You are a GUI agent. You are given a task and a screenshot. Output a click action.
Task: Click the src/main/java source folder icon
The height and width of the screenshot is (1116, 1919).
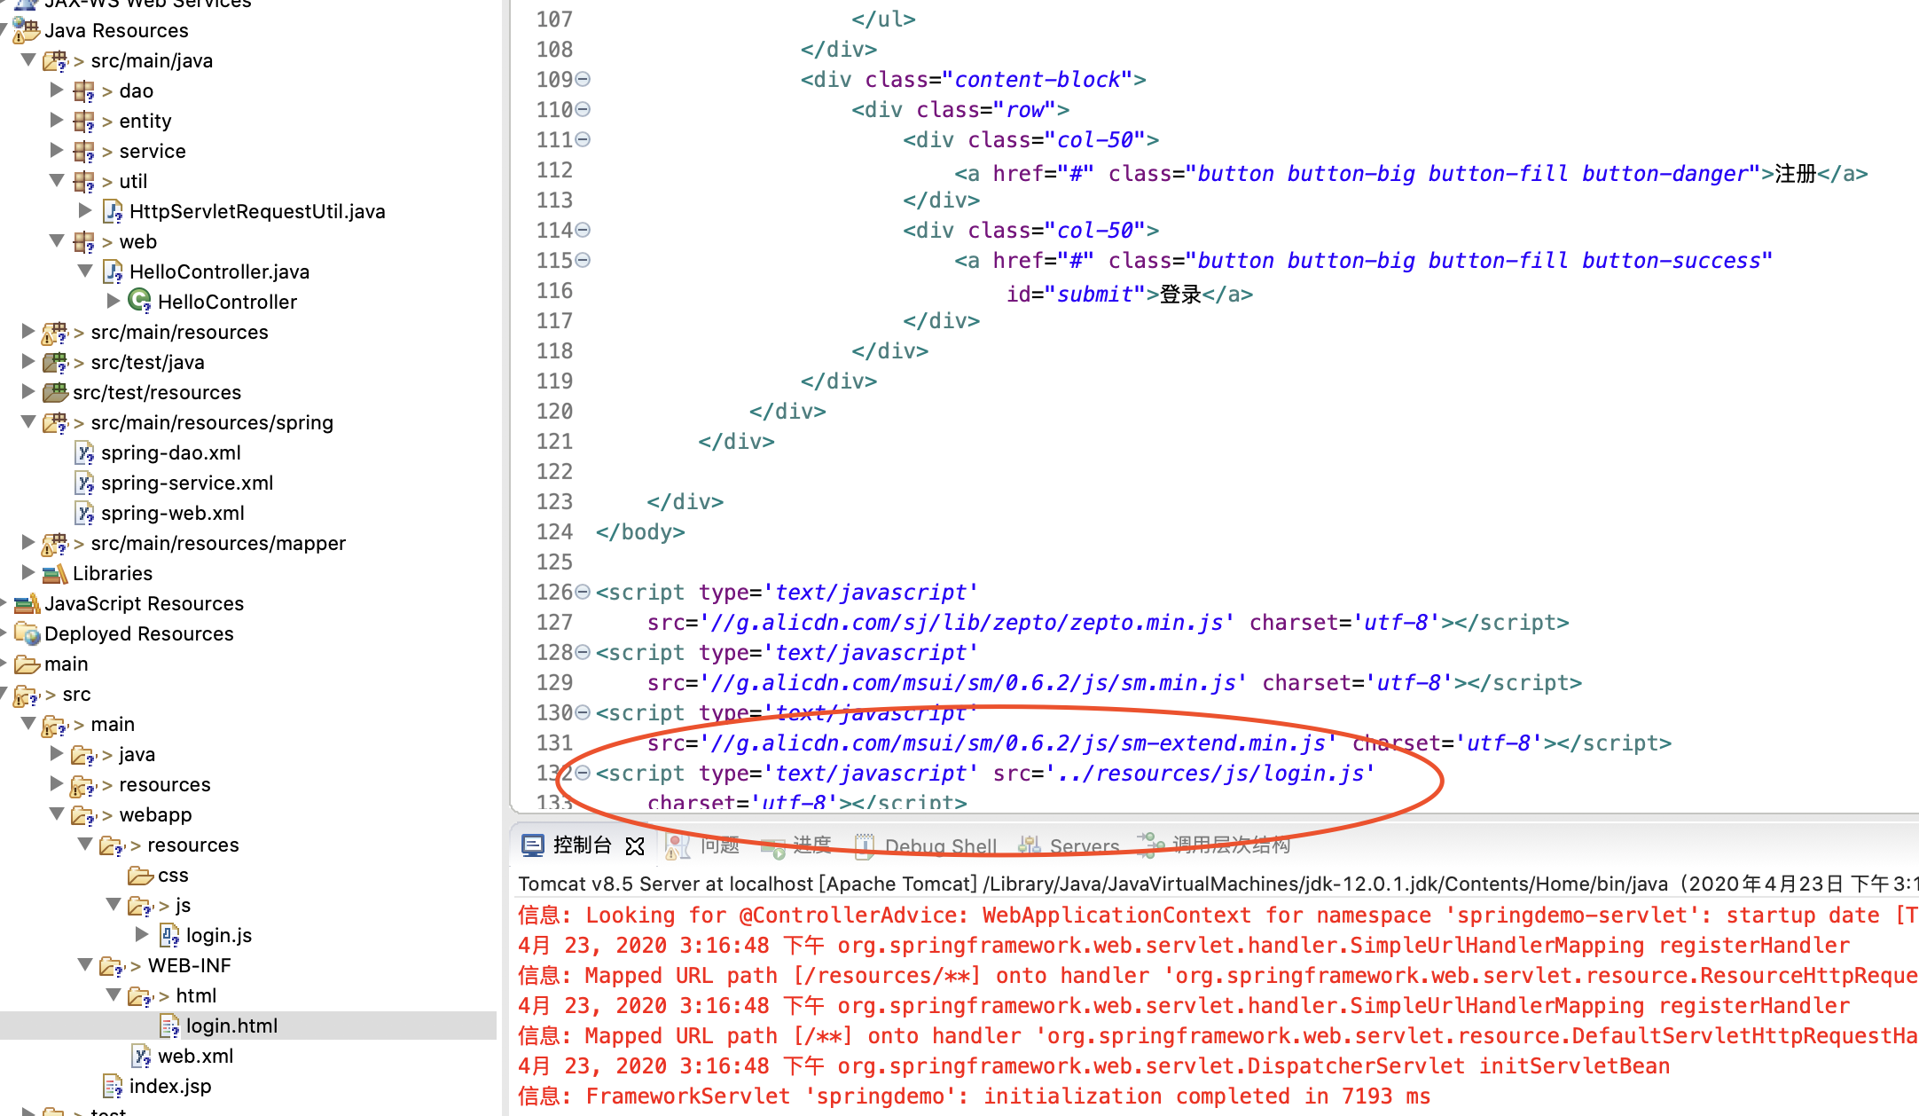55,60
